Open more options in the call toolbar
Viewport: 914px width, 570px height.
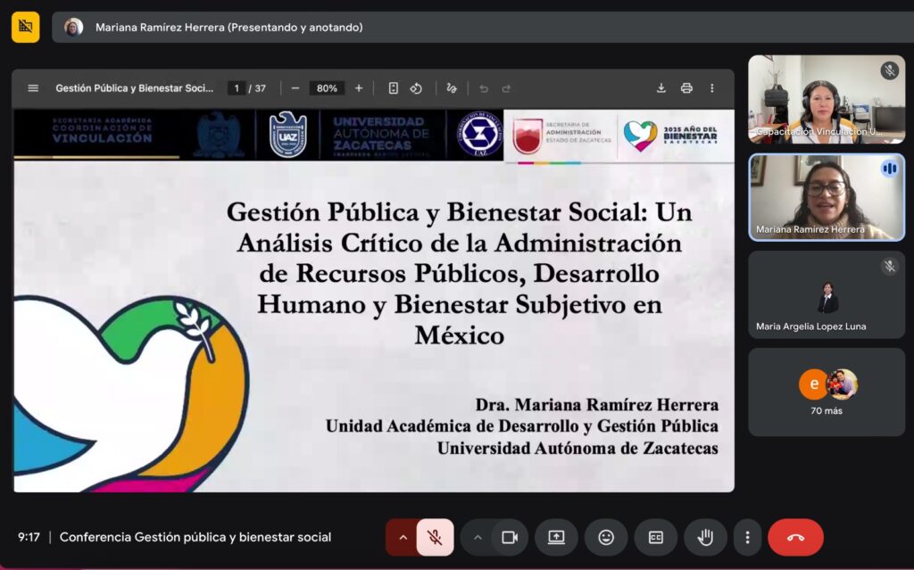pyautogui.click(x=747, y=537)
